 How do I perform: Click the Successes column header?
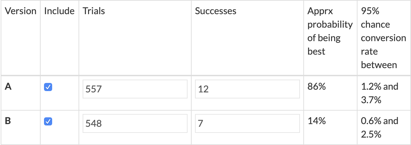pyautogui.click(x=216, y=11)
